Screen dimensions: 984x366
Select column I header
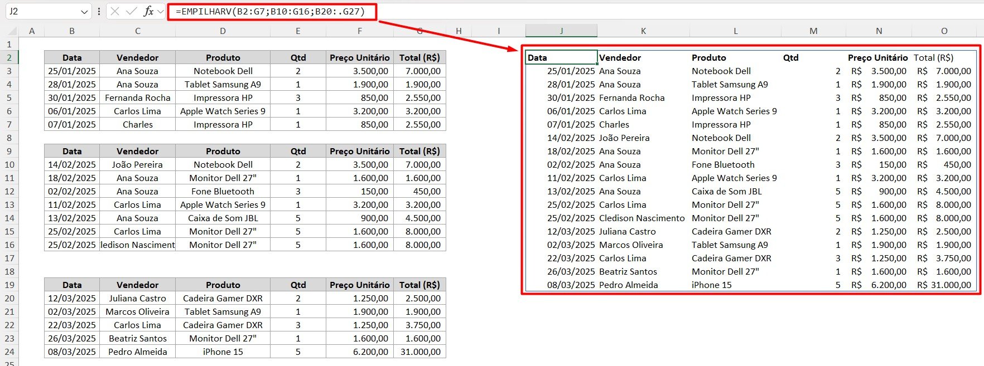[x=499, y=31]
